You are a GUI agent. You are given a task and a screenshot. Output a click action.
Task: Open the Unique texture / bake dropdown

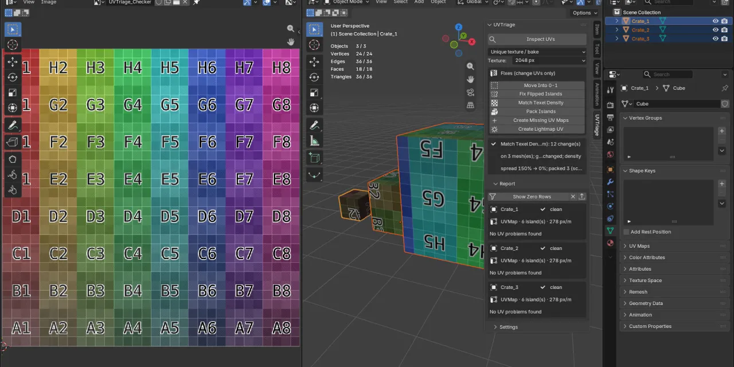click(537, 52)
